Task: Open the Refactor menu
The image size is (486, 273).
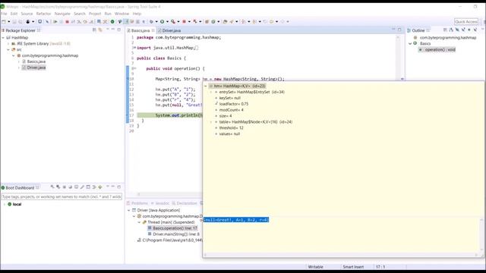Action: 43,14
